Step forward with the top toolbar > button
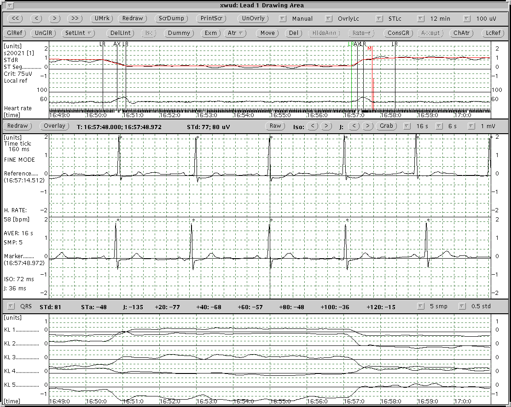511x407 pixels. [55, 19]
